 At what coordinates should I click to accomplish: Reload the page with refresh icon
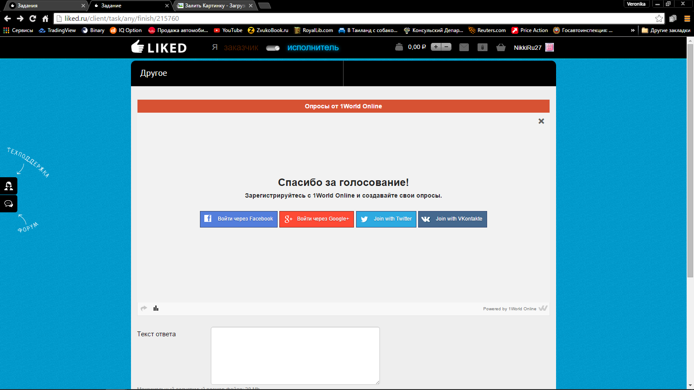[33, 18]
